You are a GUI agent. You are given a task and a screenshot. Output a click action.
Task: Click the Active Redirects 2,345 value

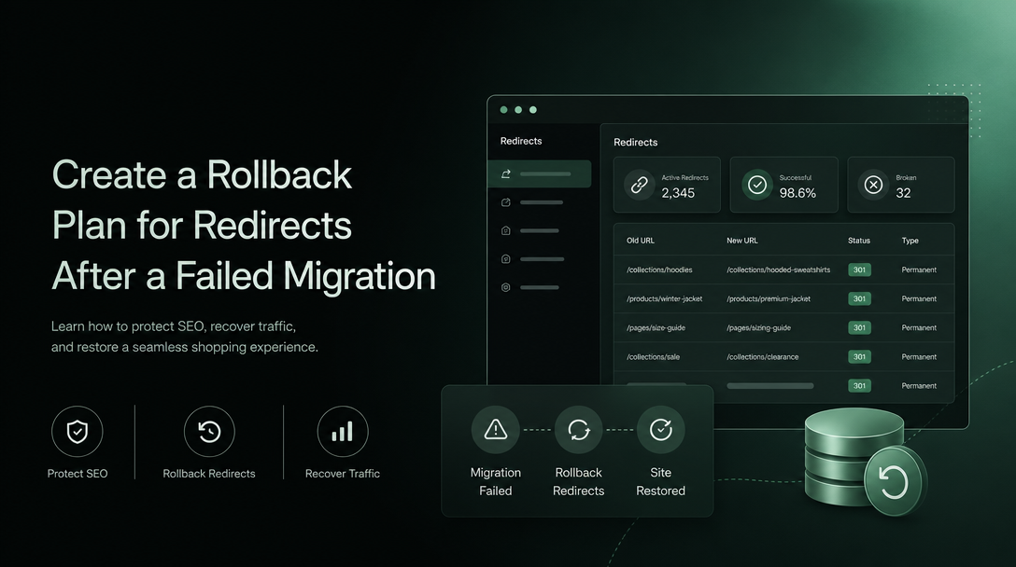678,193
